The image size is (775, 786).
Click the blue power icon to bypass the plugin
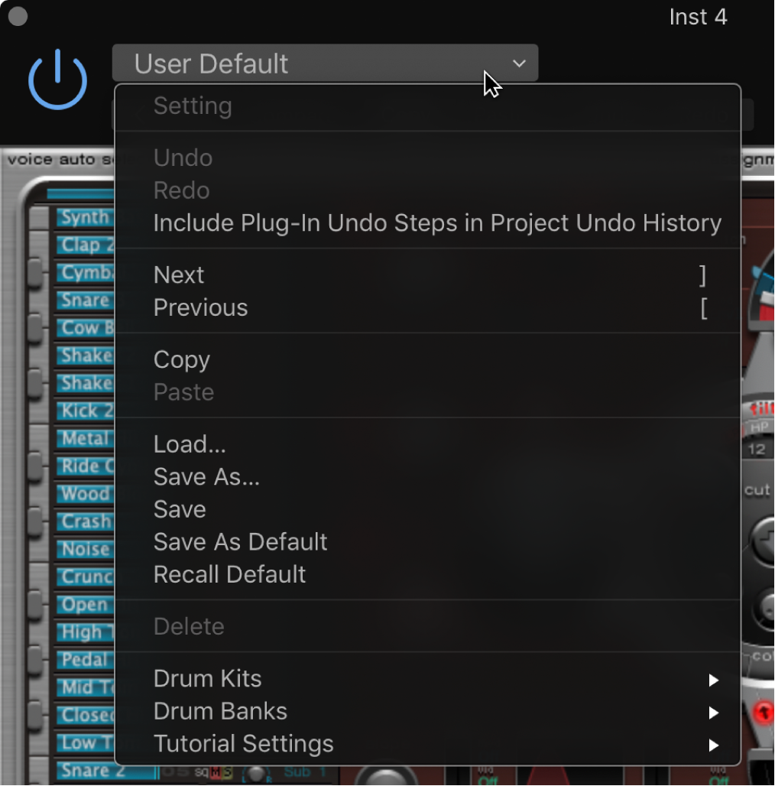(x=57, y=79)
